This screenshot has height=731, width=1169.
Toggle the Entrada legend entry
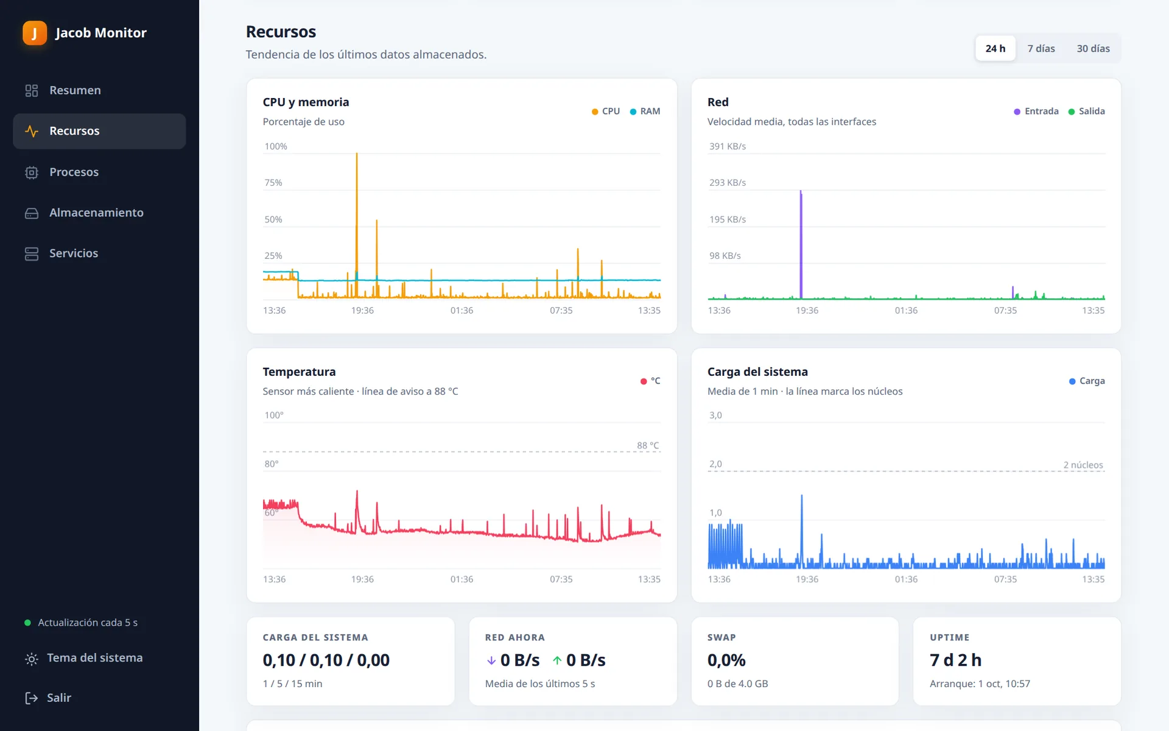pos(1036,111)
